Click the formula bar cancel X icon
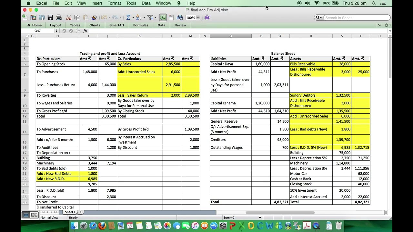The width and height of the screenshot is (413, 232). [65, 31]
